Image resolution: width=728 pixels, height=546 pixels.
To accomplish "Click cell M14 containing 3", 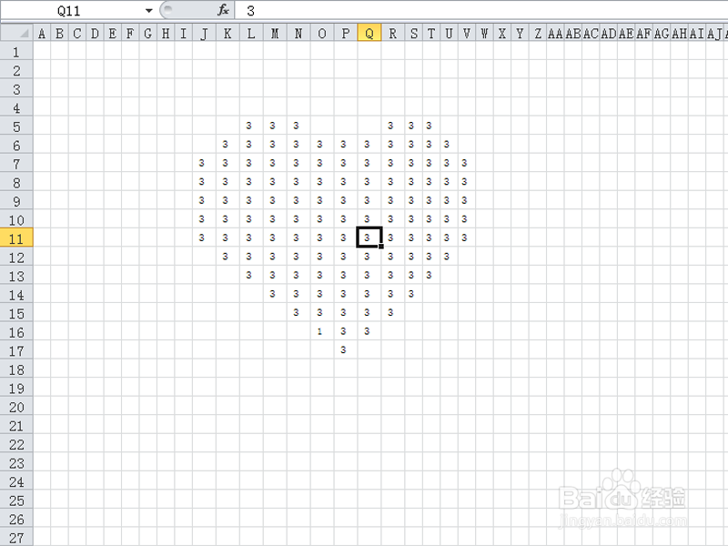I will pos(275,293).
